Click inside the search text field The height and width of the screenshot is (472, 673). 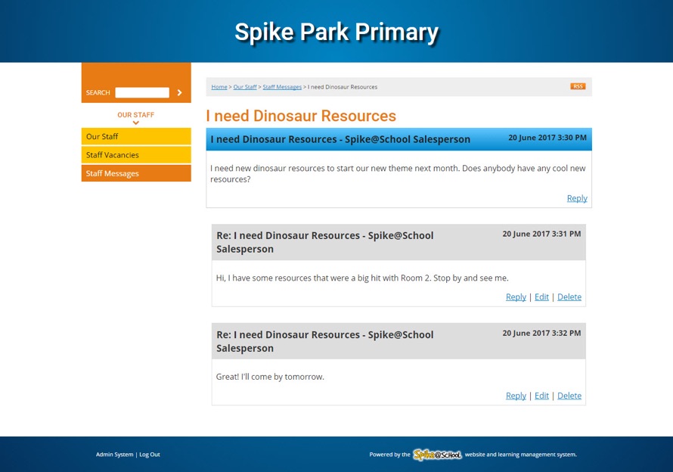[142, 92]
